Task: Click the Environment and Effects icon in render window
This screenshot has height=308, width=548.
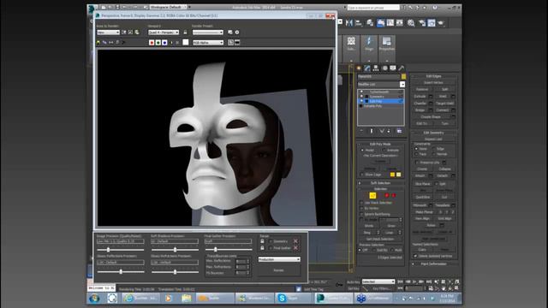Action: [237, 33]
